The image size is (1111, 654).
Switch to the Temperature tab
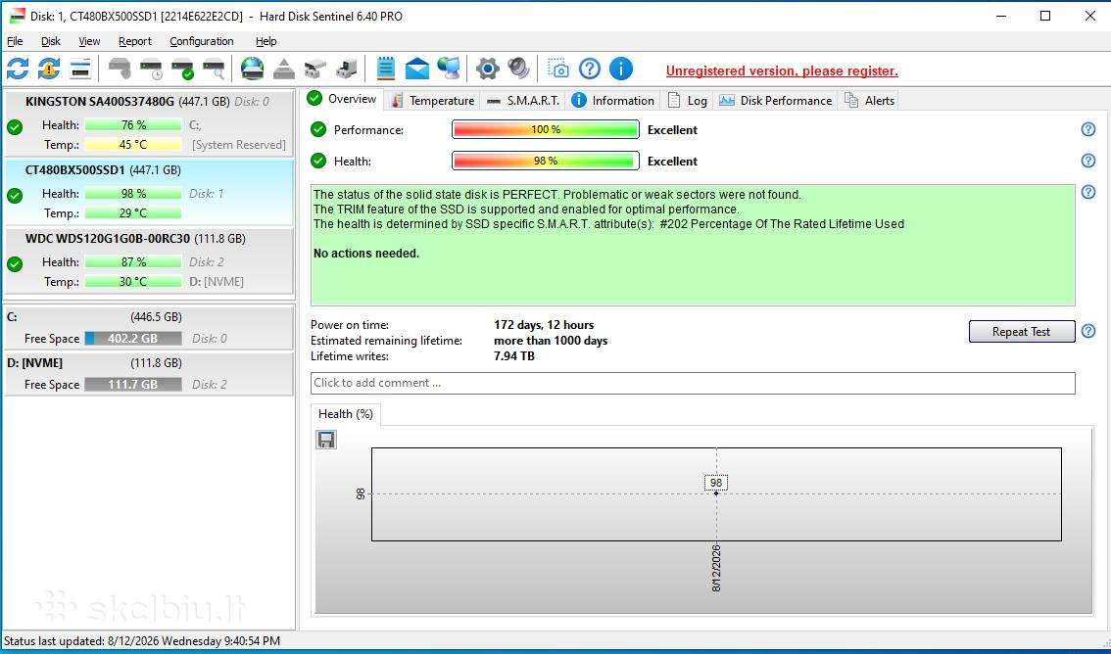pyautogui.click(x=432, y=101)
